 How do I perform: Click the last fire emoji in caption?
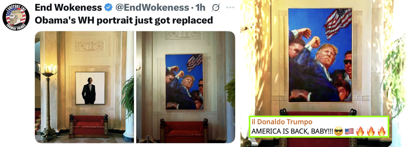tap(382, 131)
